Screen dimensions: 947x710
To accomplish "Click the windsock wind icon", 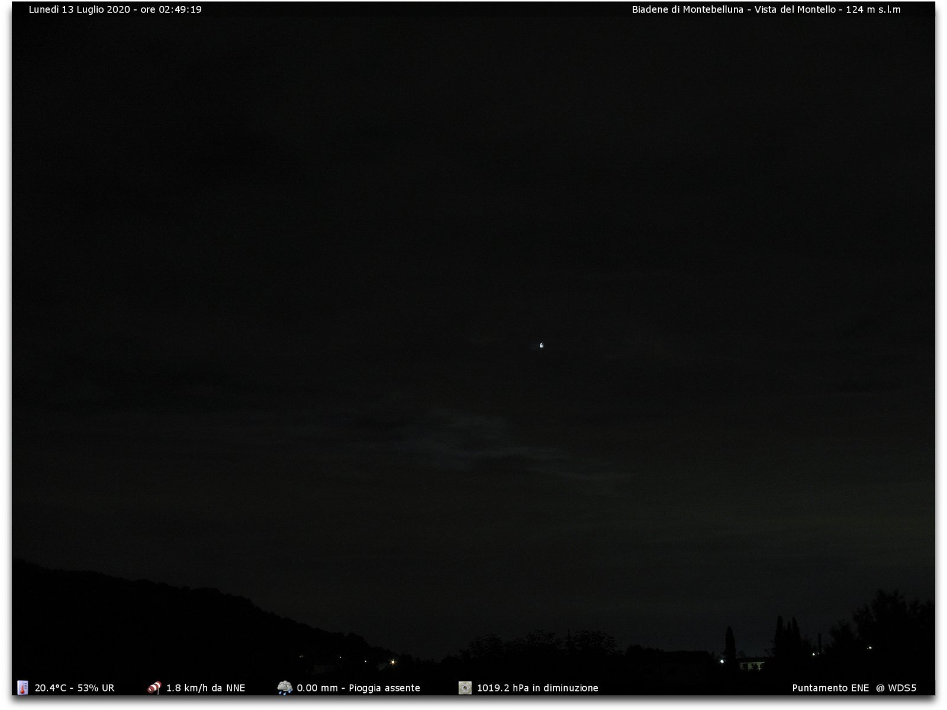I will [x=154, y=688].
